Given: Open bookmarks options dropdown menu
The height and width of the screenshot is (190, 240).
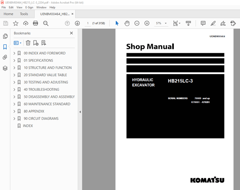Looking at the screenshot, I should click(x=17, y=43).
